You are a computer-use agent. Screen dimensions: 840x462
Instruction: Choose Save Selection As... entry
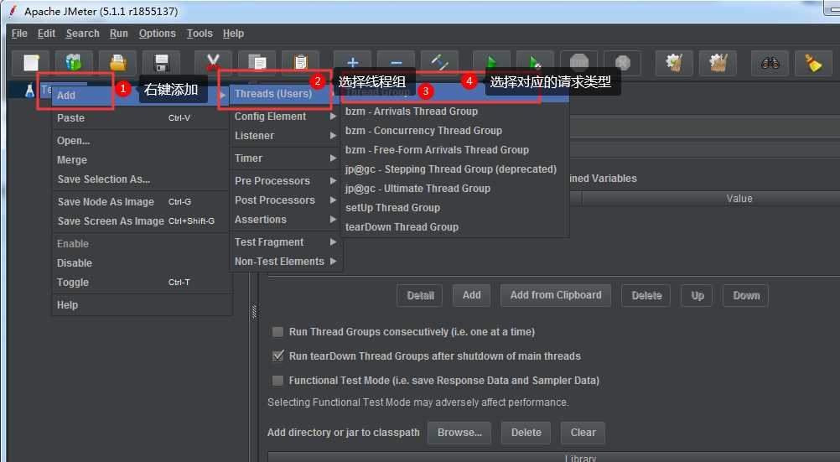point(142,179)
